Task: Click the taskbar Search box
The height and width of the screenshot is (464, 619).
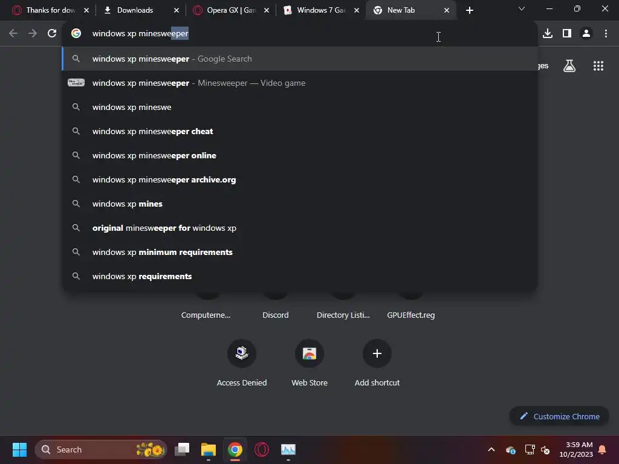Action: point(101,449)
